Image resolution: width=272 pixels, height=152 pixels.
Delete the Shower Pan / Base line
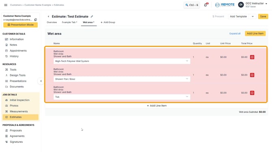[252, 75]
